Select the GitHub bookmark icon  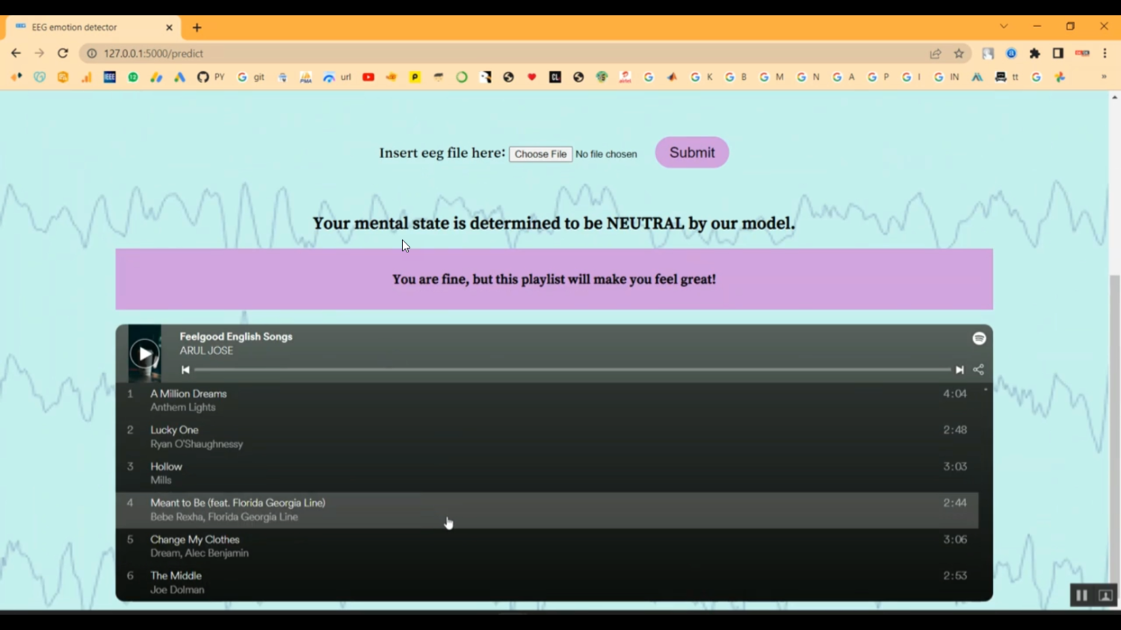(202, 77)
